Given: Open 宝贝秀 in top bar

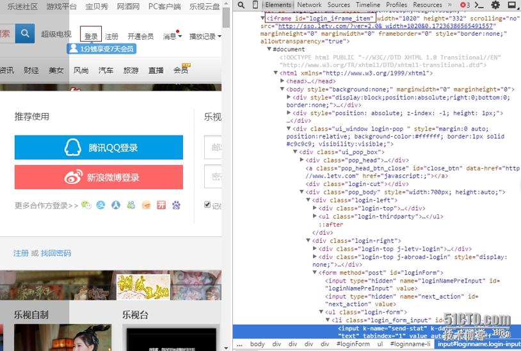Looking at the screenshot, I should coord(97,6).
